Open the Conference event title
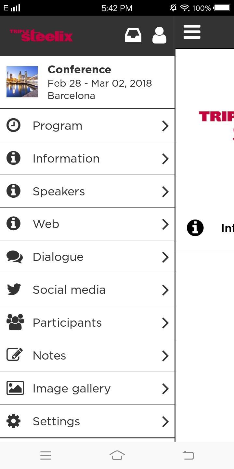Viewport: 234px width, 469px height. tap(79, 69)
